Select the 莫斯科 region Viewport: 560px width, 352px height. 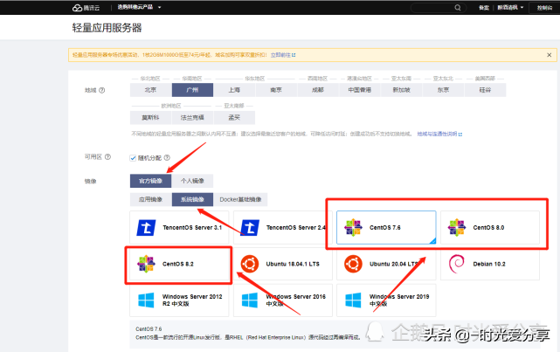tap(151, 117)
